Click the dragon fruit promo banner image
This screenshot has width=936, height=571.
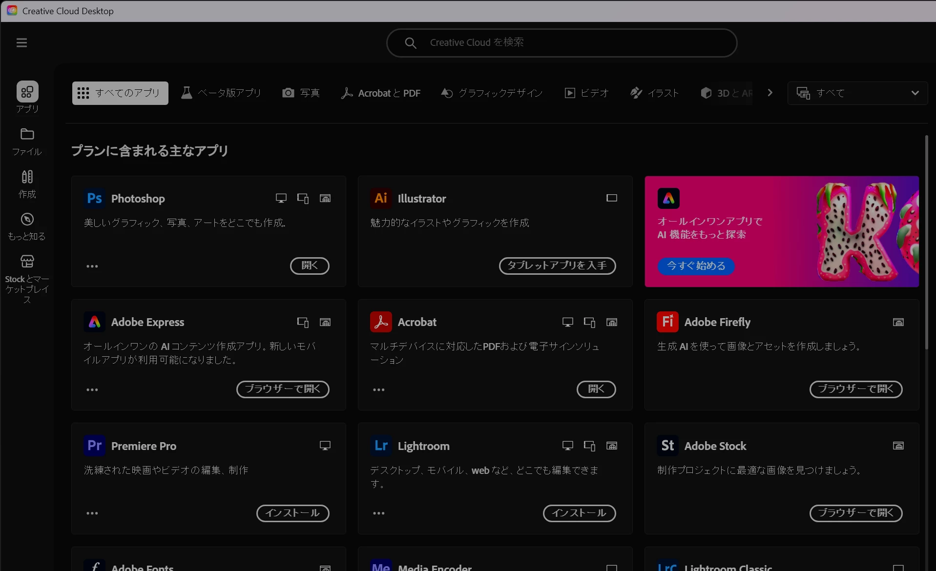pos(868,231)
